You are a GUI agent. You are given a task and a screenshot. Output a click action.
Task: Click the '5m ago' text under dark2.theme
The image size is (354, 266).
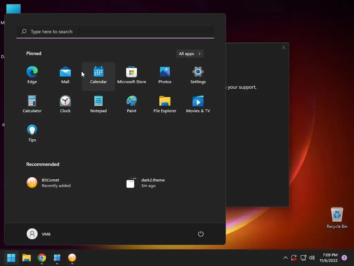point(148,186)
